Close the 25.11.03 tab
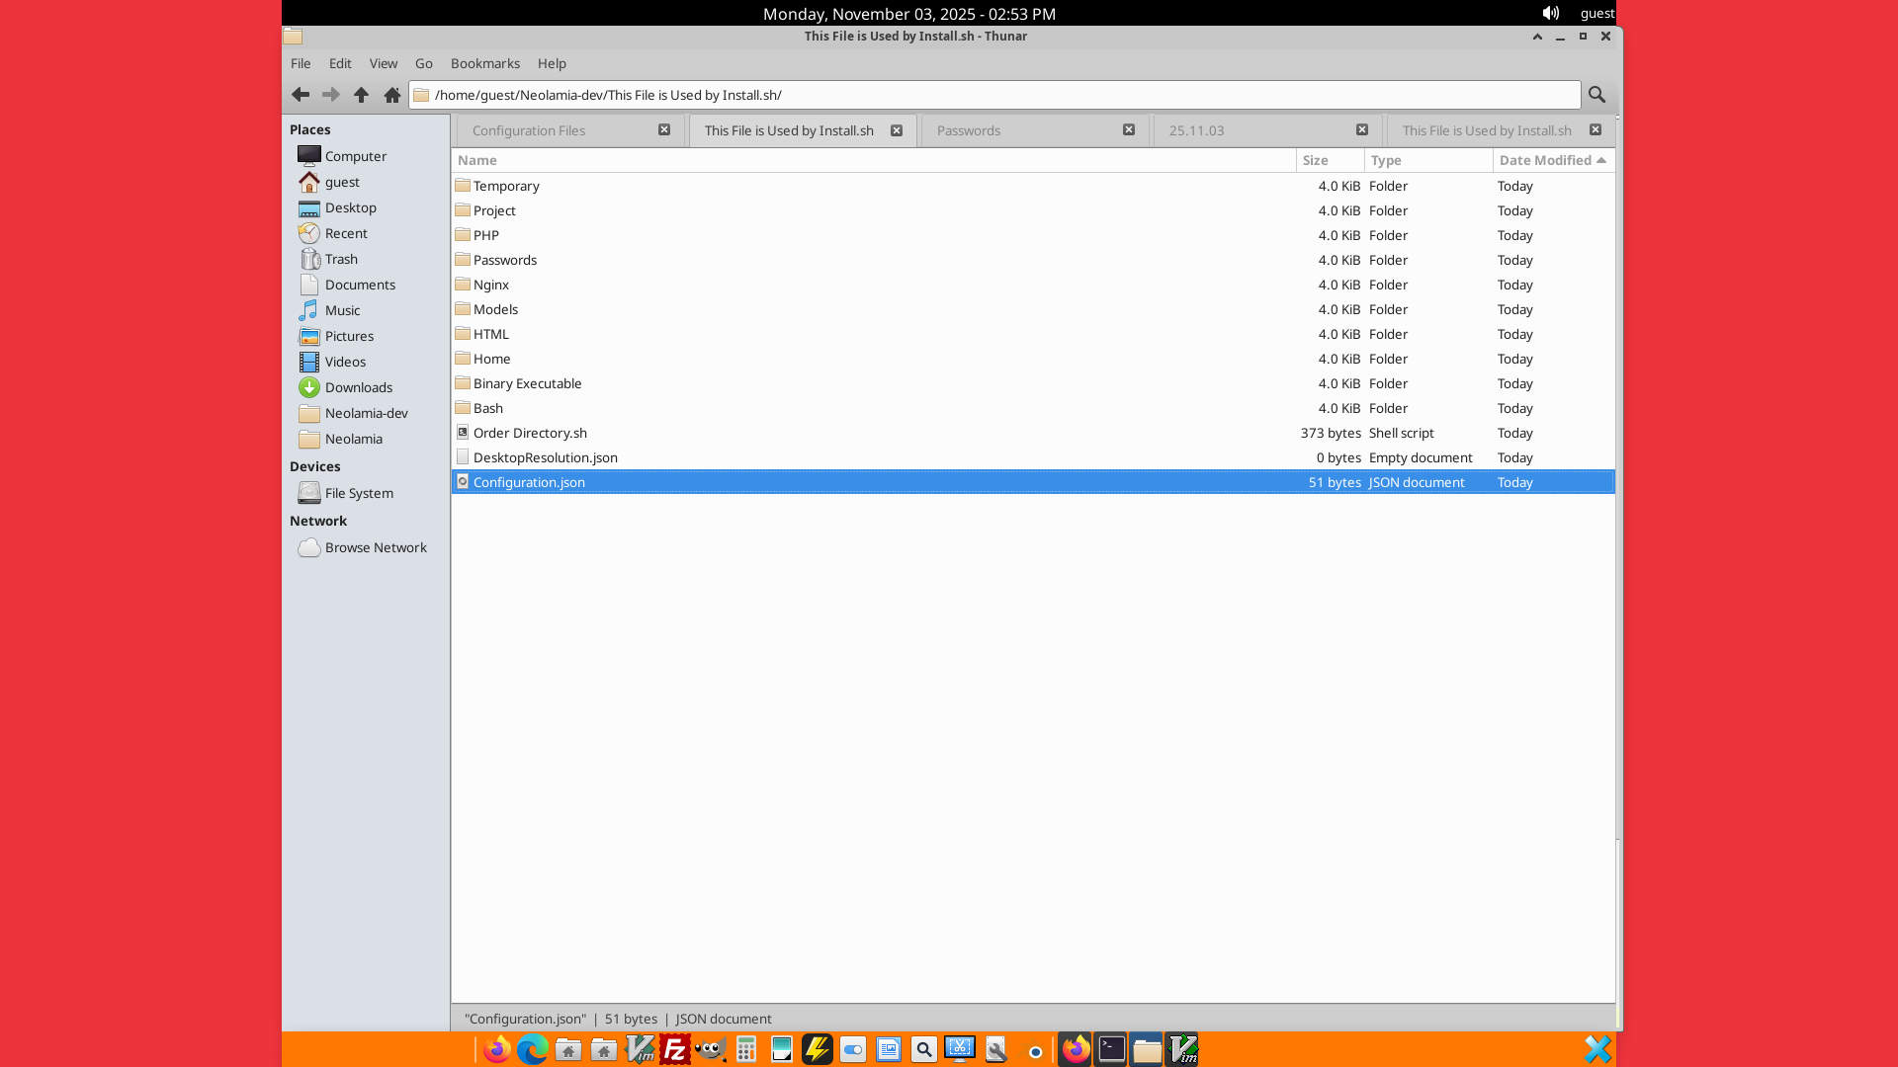Viewport: 1898px width, 1067px height. (x=1362, y=130)
